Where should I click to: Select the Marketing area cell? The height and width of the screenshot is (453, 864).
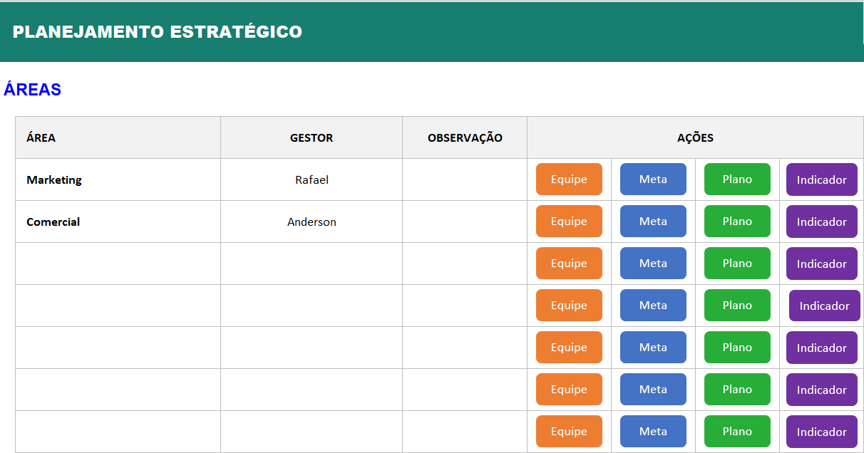click(118, 180)
